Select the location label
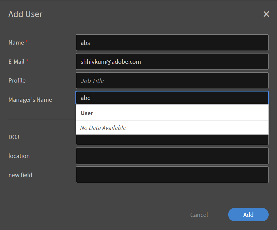This screenshot has height=230, width=277. pyautogui.click(x=19, y=156)
